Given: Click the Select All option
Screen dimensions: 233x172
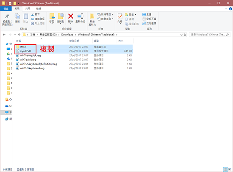Looking at the screenshot, I should 147,14.
